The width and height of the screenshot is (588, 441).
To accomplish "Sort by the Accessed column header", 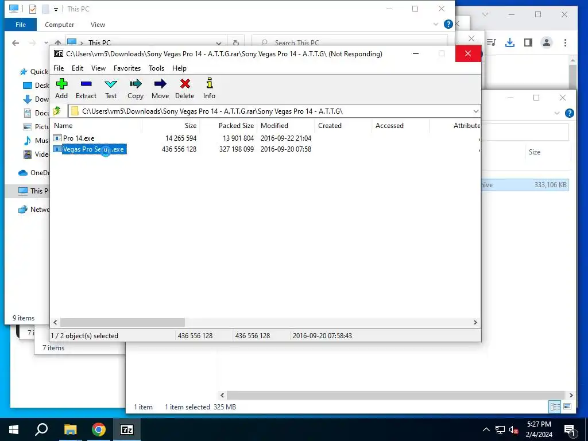I will [x=400, y=126].
